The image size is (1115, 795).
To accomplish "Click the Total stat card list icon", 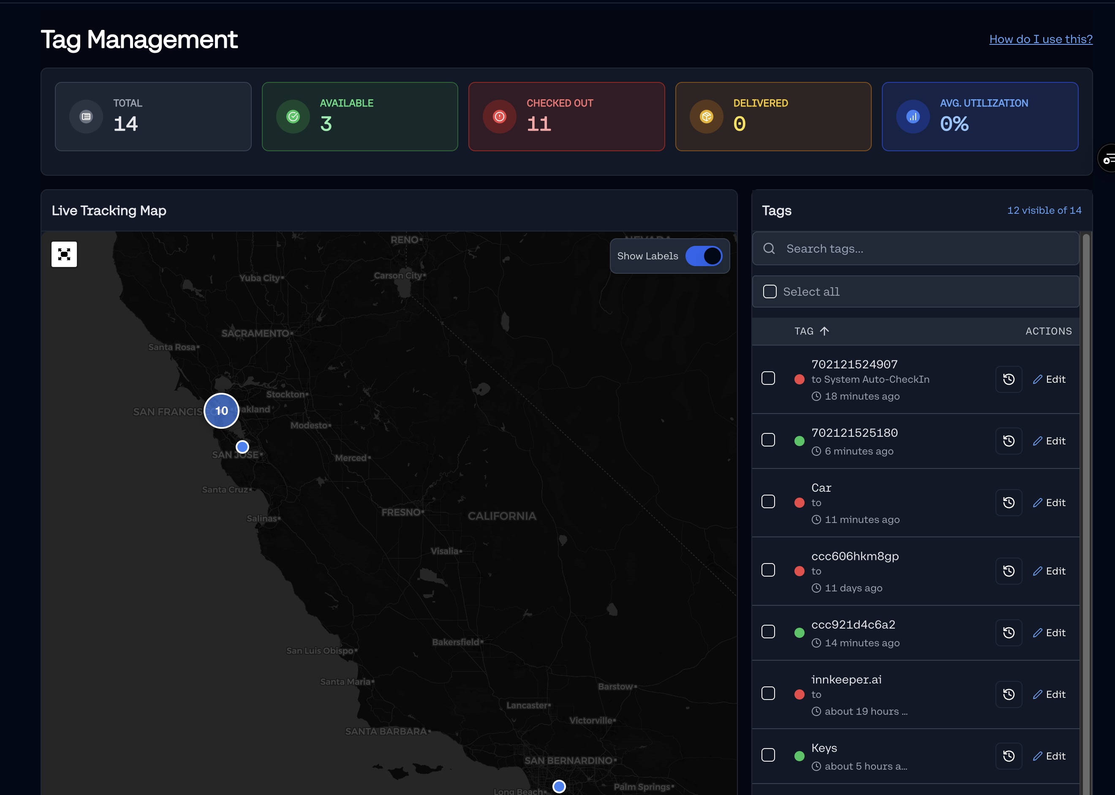I will [86, 117].
